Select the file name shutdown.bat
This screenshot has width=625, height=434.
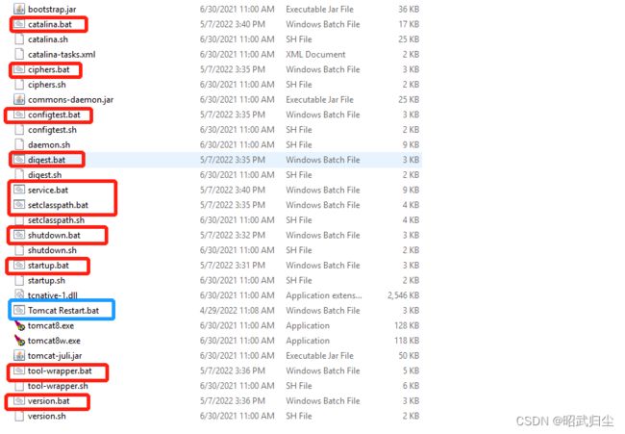(x=54, y=236)
